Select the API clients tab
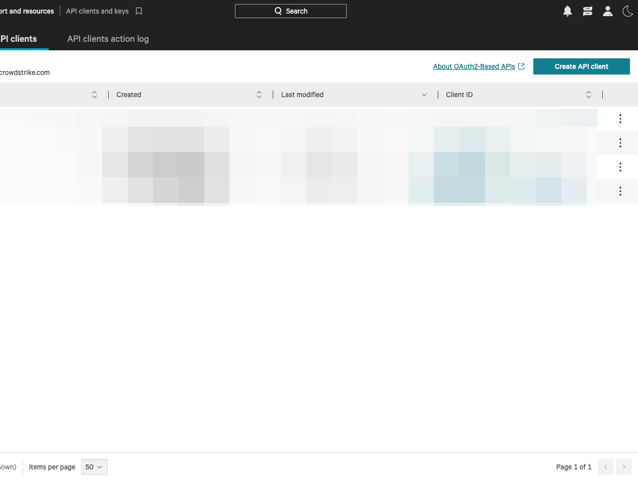The height and width of the screenshot is (481, 638). tap(19, 39)
